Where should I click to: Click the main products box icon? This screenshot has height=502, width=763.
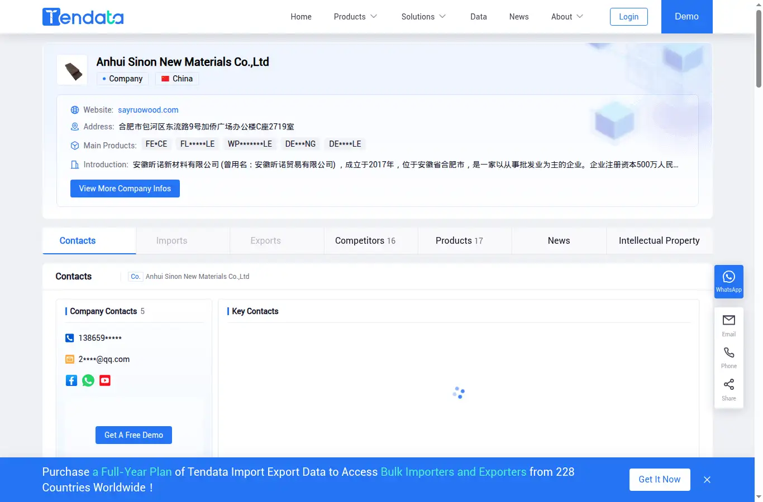(75, 146)
